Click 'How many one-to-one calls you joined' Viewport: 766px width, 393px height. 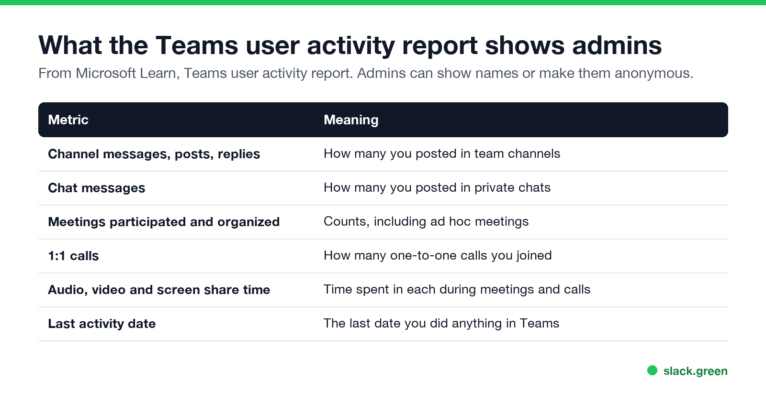tap(438, 255)
